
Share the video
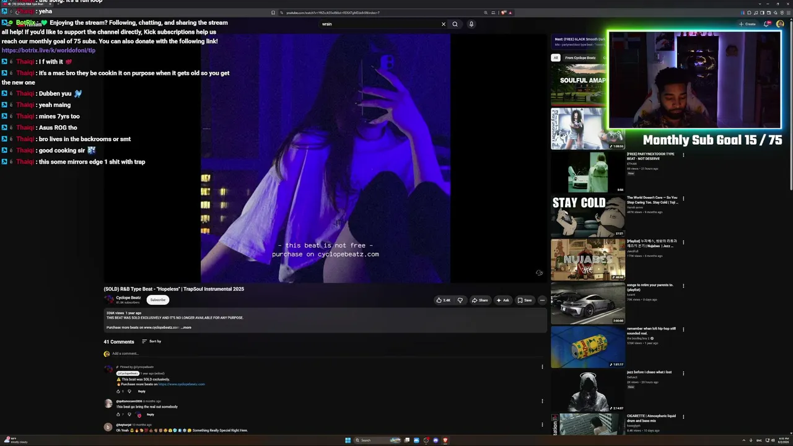click(x=480, y=300)
